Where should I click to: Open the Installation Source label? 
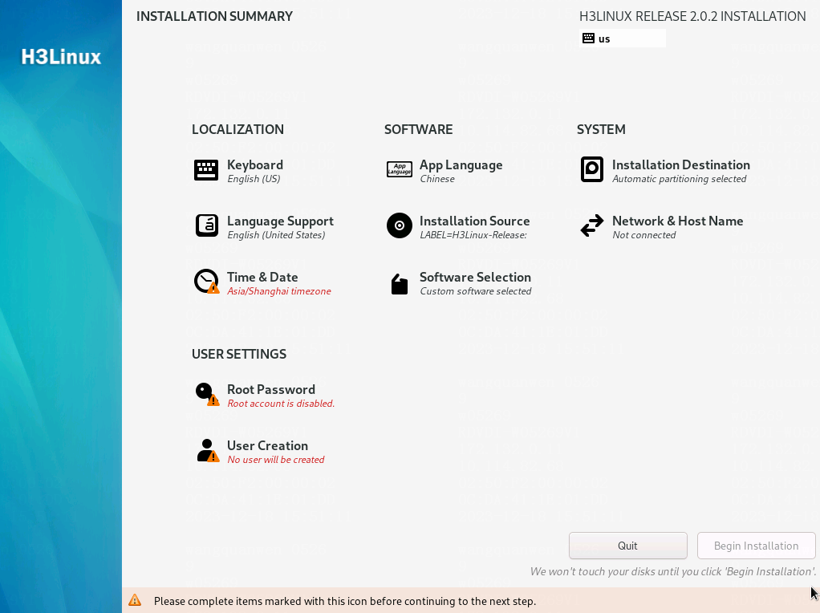(475, 221)
